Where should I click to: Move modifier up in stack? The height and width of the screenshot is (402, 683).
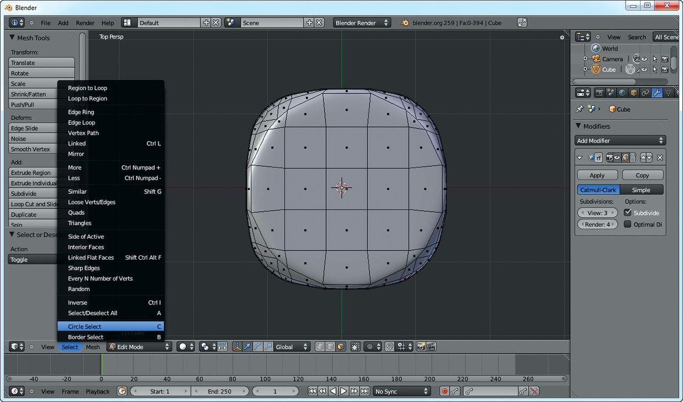pyautogui.click(x=644, y=158)
